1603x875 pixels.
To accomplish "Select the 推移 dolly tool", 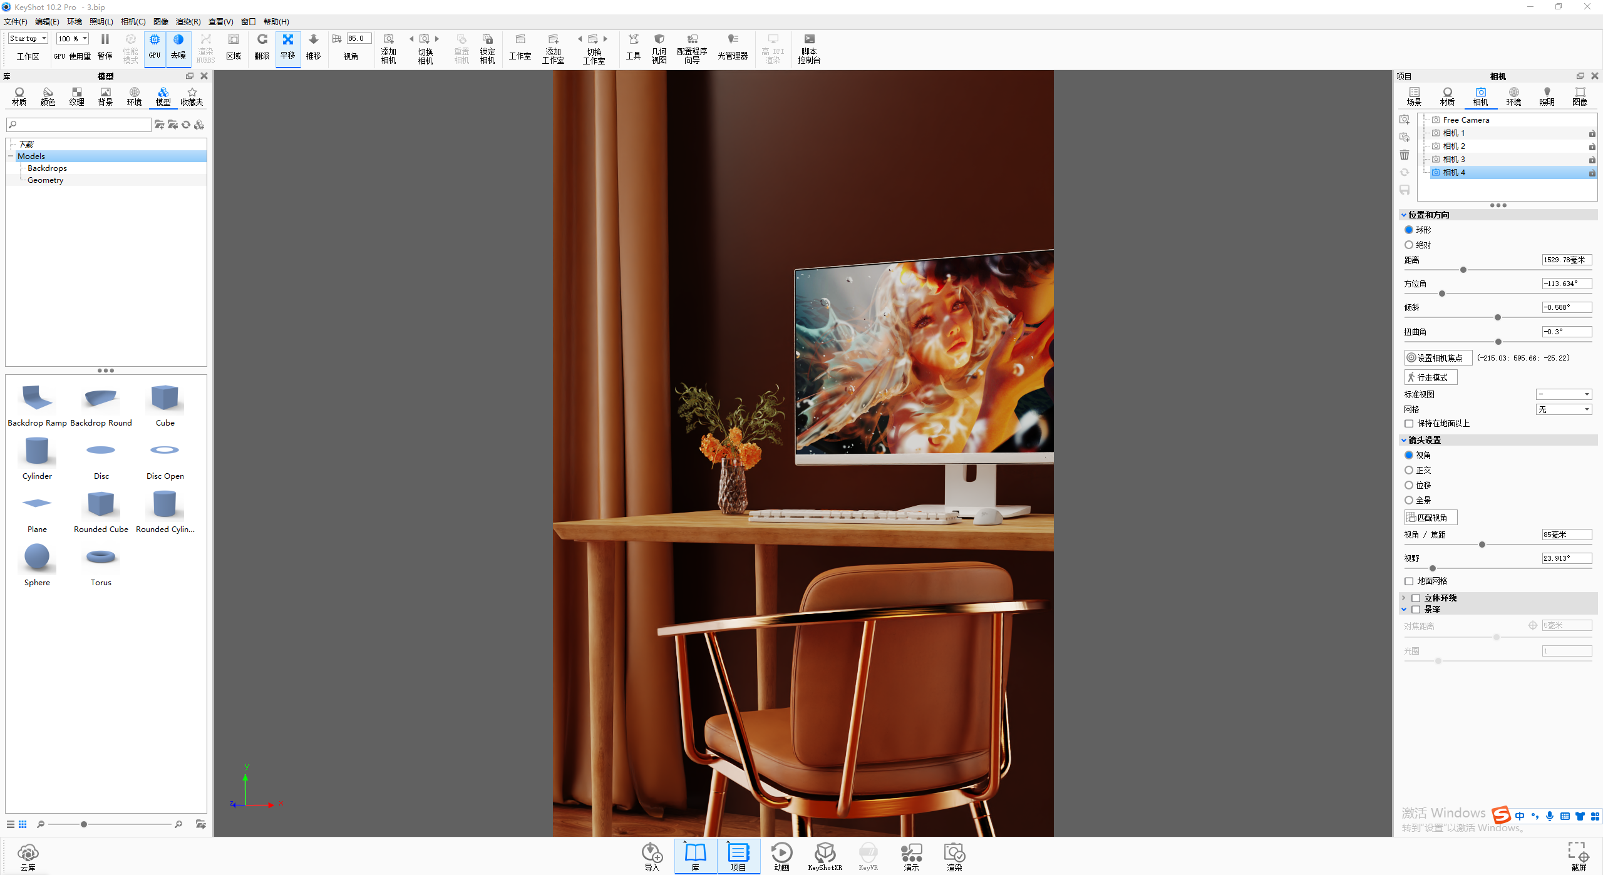I will 313,47.
